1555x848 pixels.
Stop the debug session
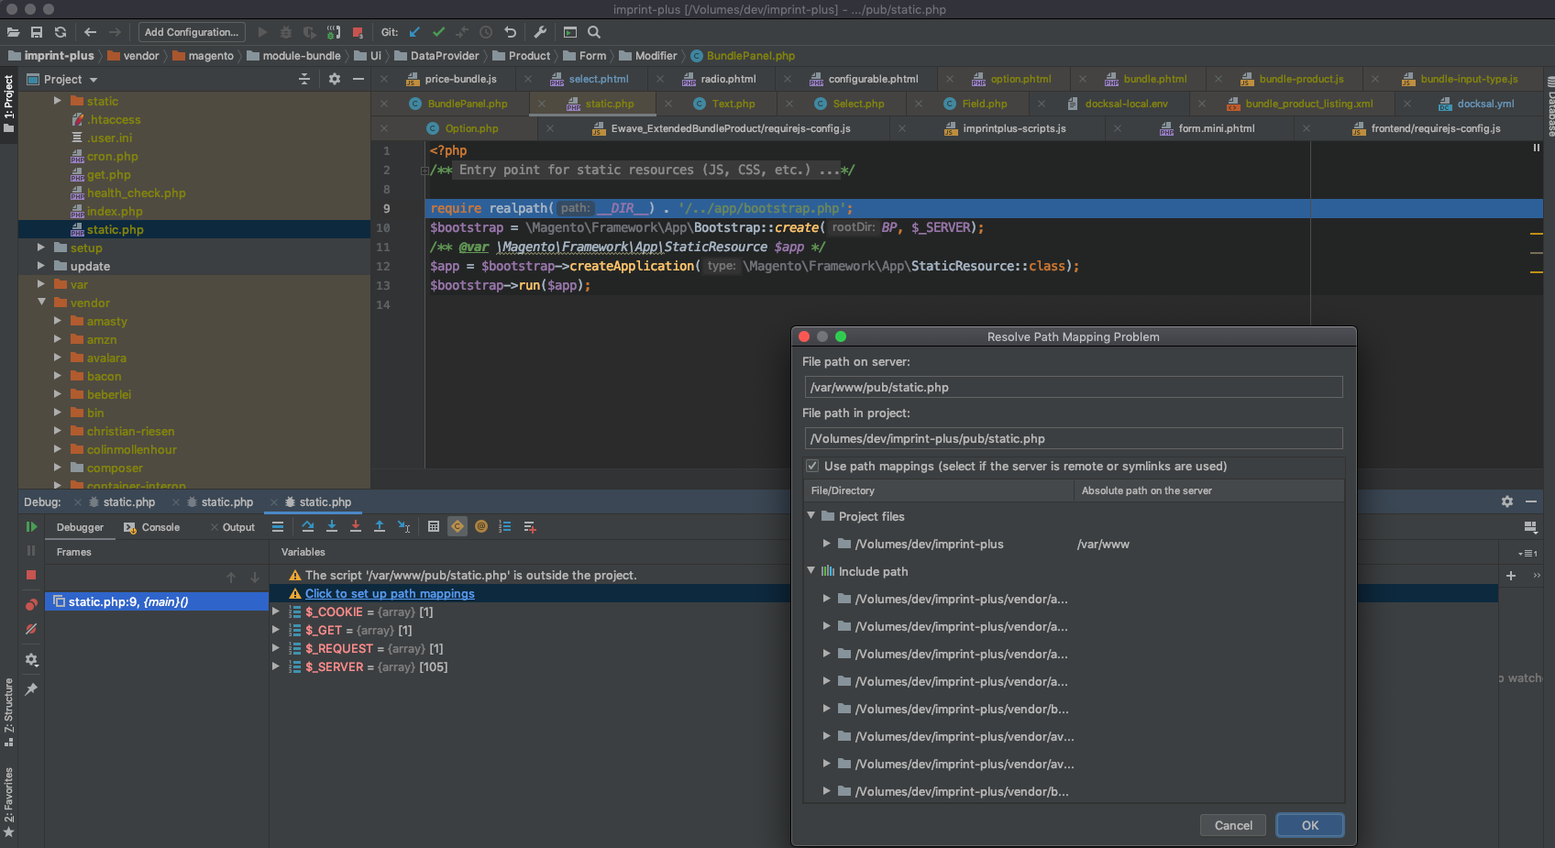(x=31, y=576)
